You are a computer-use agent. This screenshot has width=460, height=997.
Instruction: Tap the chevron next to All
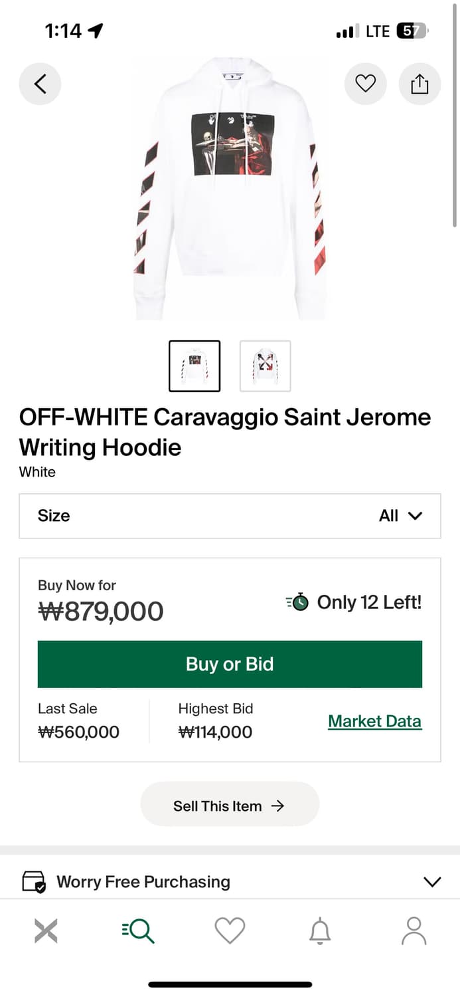coord(416,516)
